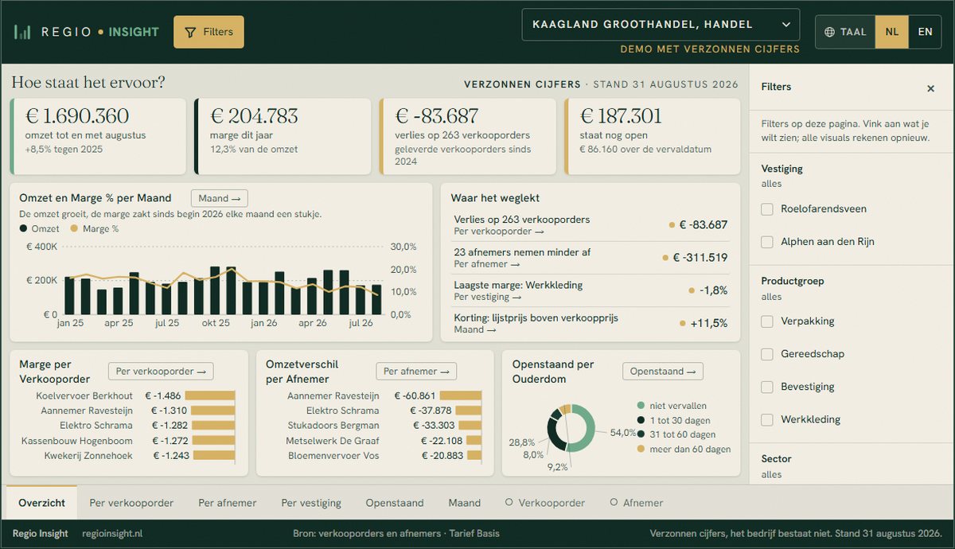Click the 'niet vervallen' legend dot
This screenshot has height=549, width=955.
641,406
